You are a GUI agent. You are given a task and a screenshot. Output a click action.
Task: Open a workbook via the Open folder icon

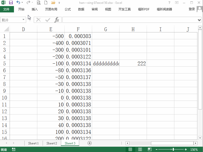53,3
